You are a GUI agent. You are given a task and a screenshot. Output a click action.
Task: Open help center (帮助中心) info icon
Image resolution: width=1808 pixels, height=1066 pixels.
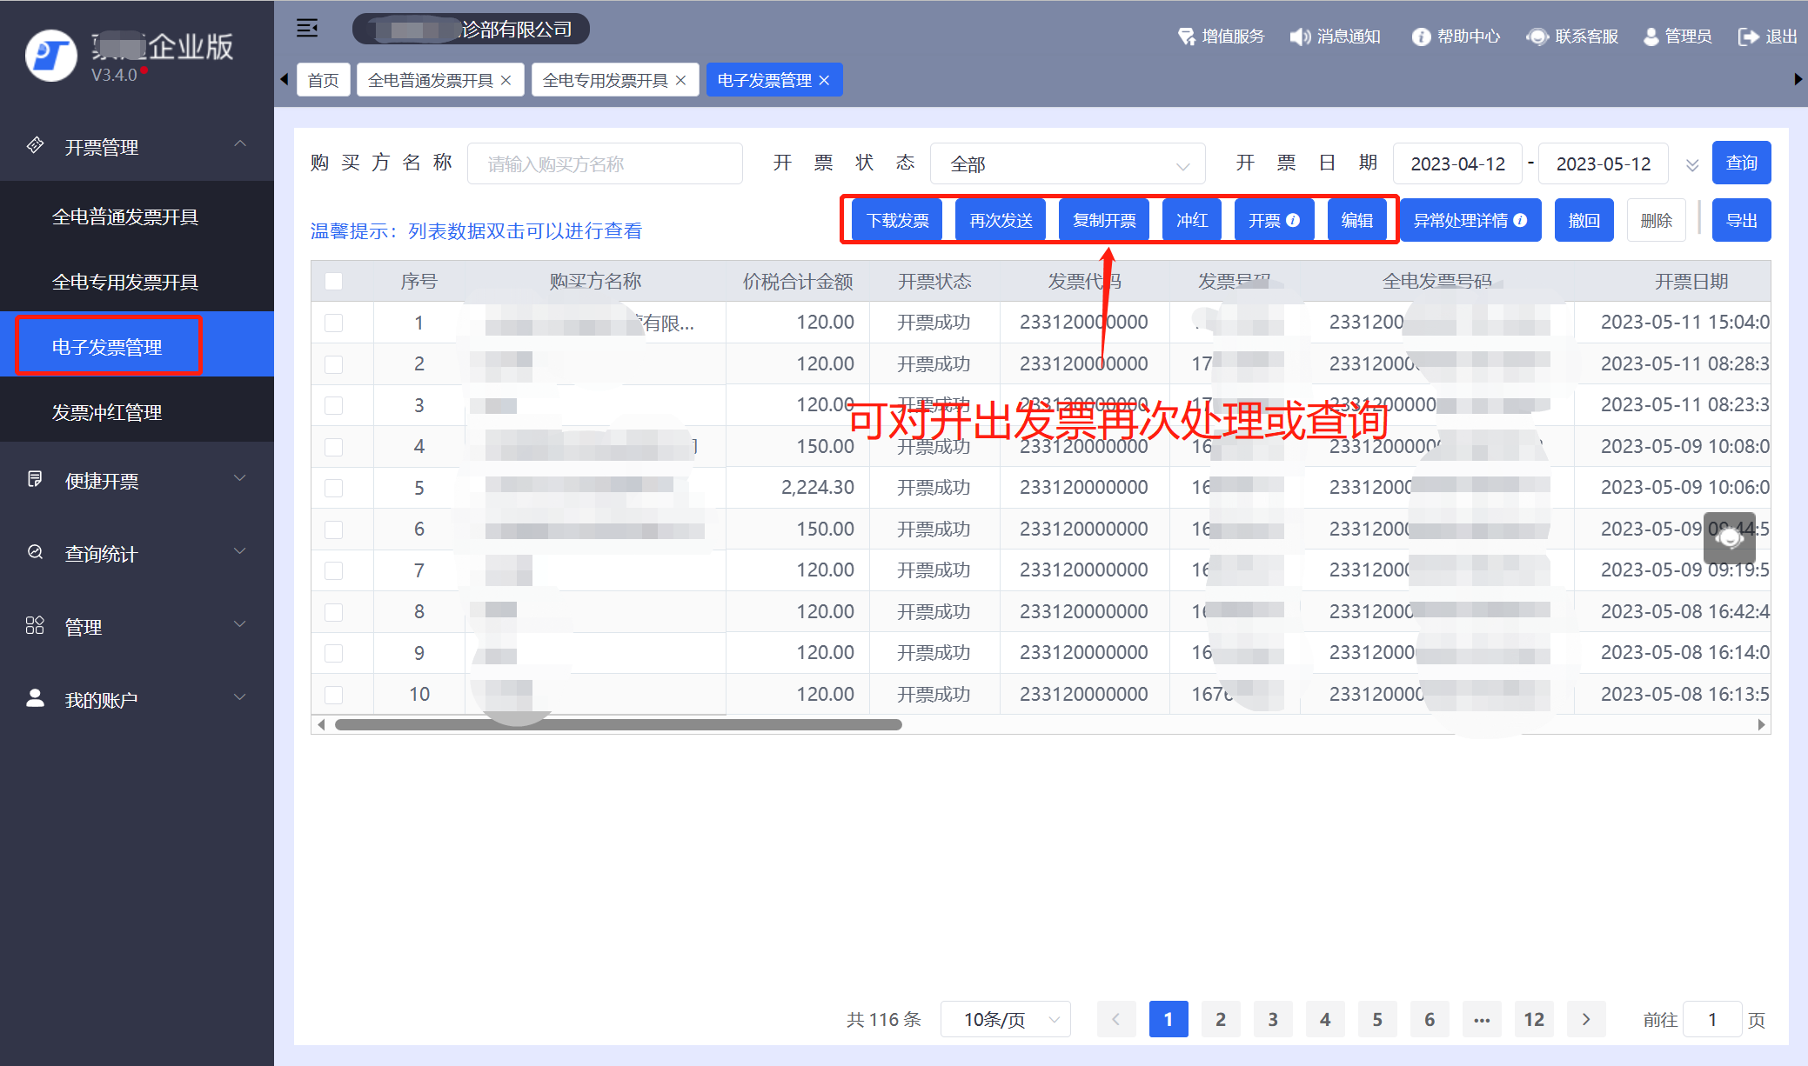click(1421, 37)
